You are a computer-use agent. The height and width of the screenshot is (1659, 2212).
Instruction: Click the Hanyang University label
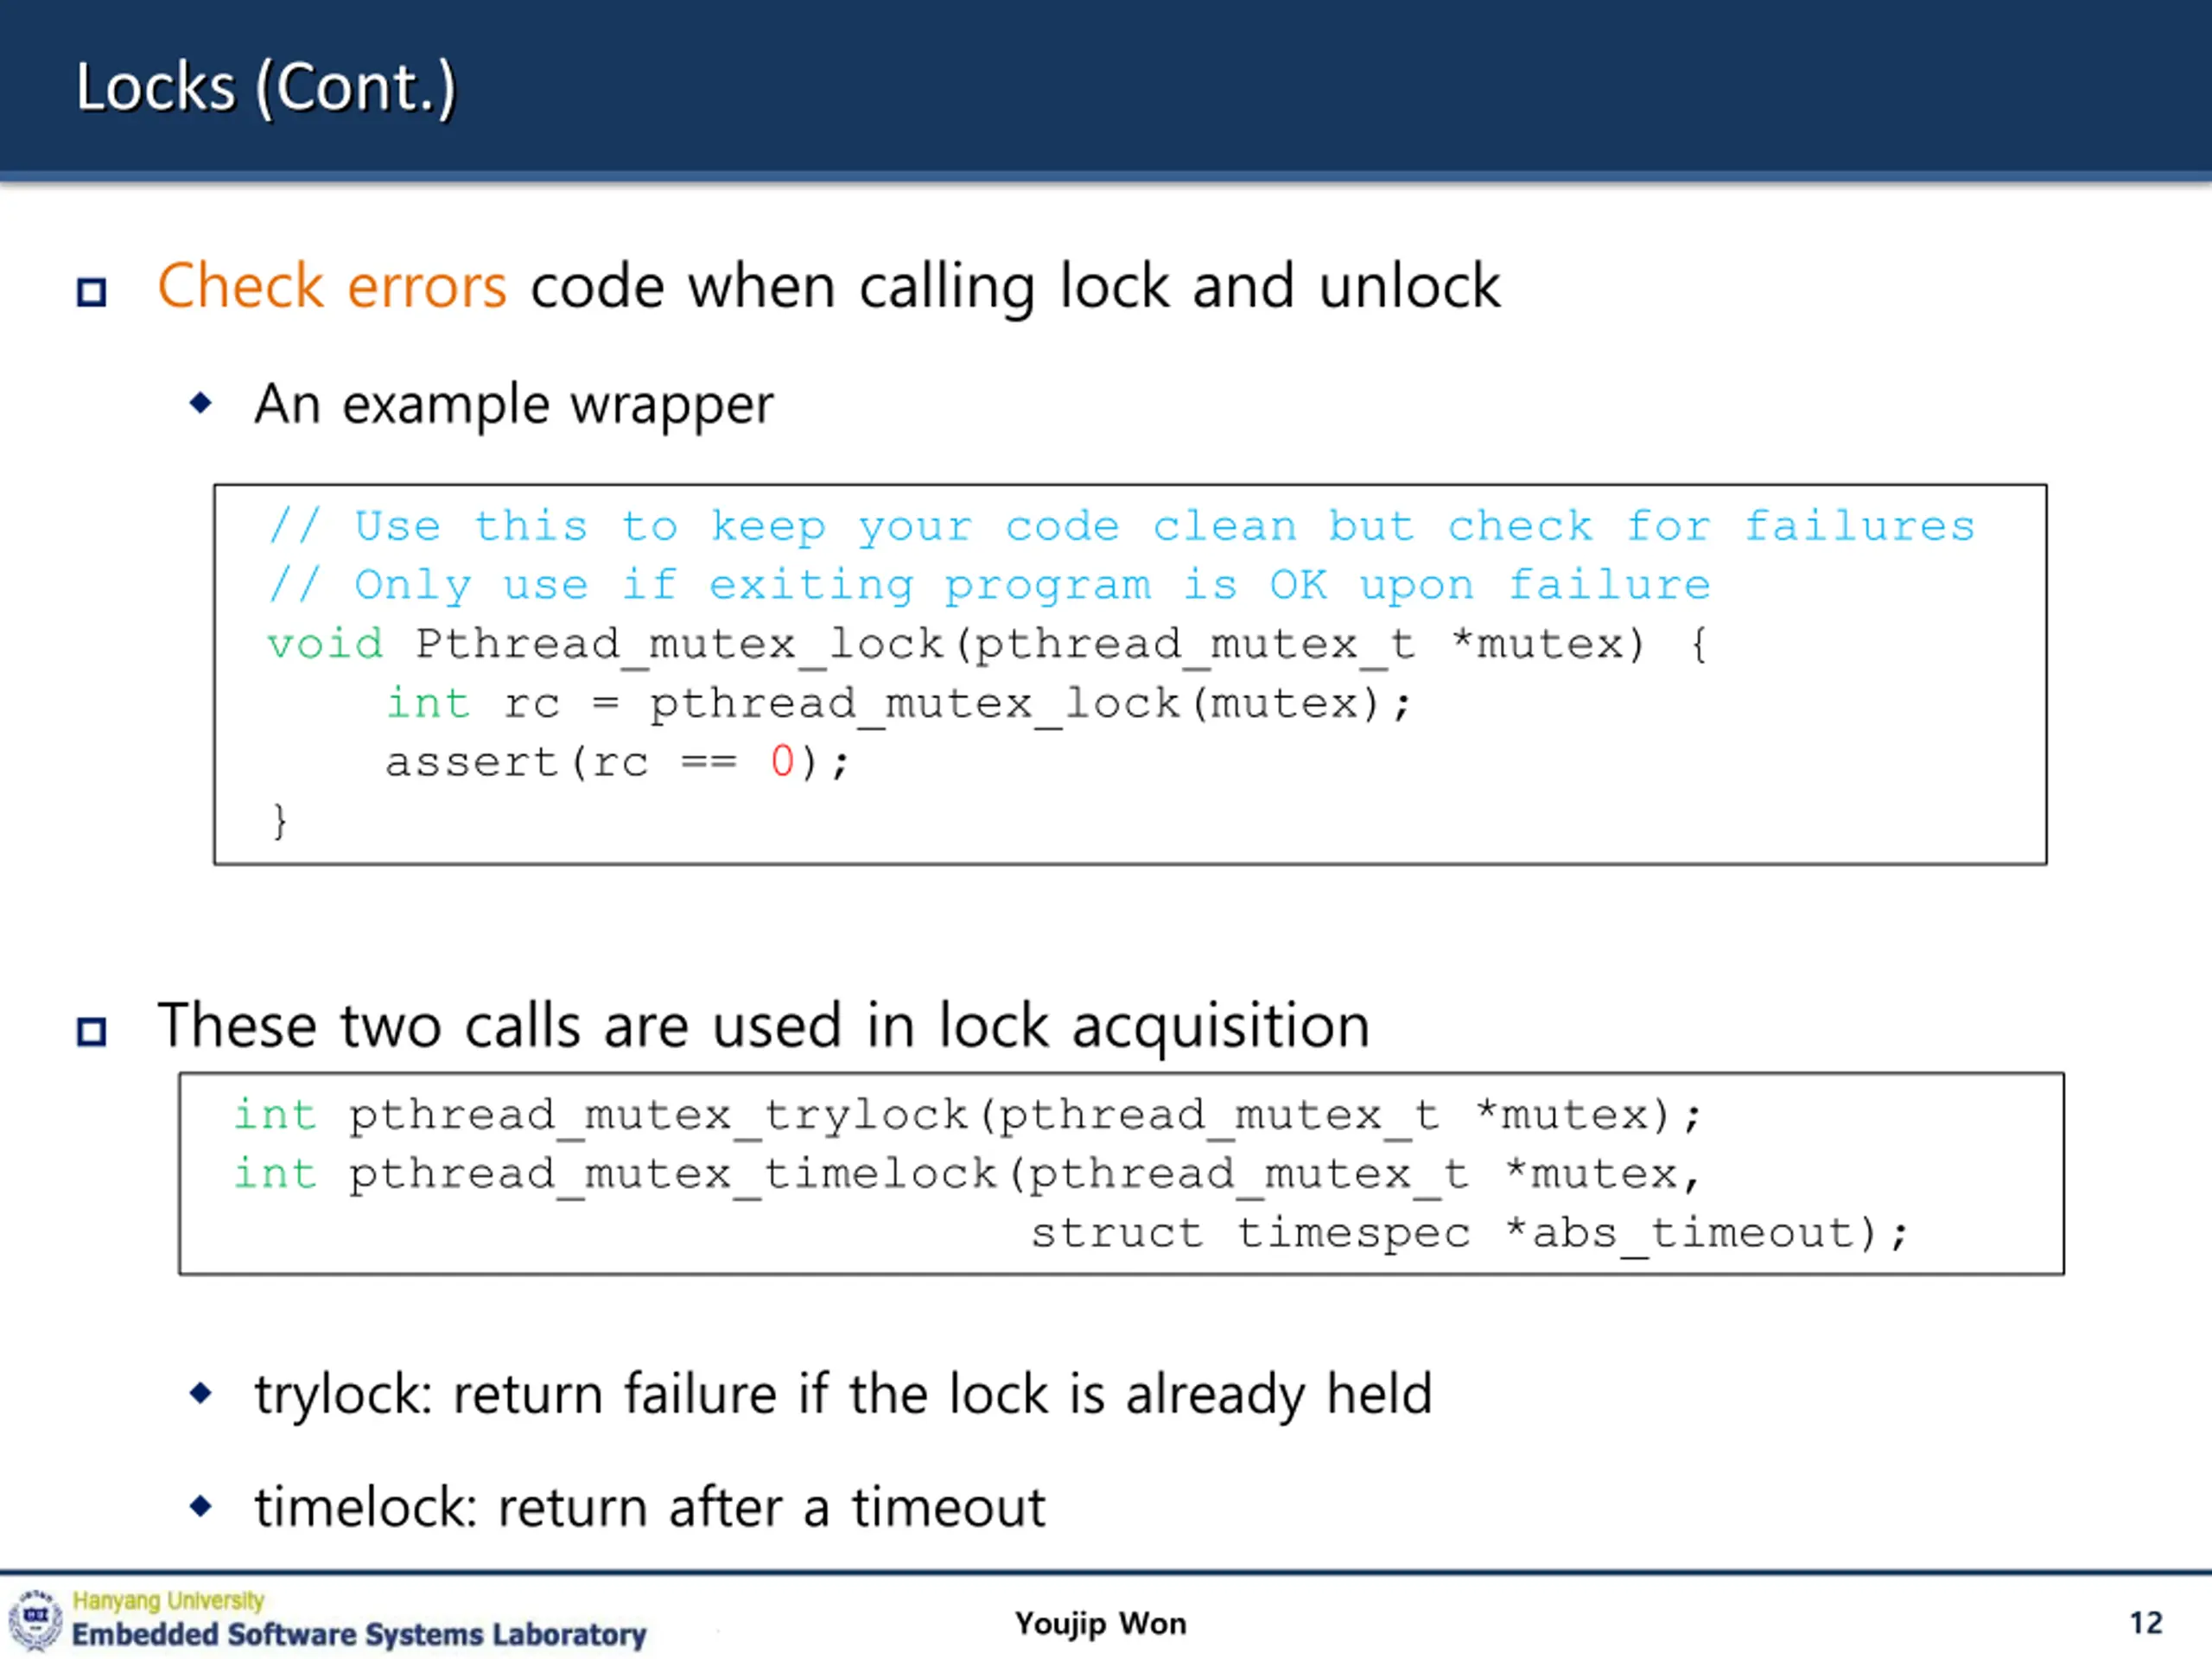pos(168,1601)
